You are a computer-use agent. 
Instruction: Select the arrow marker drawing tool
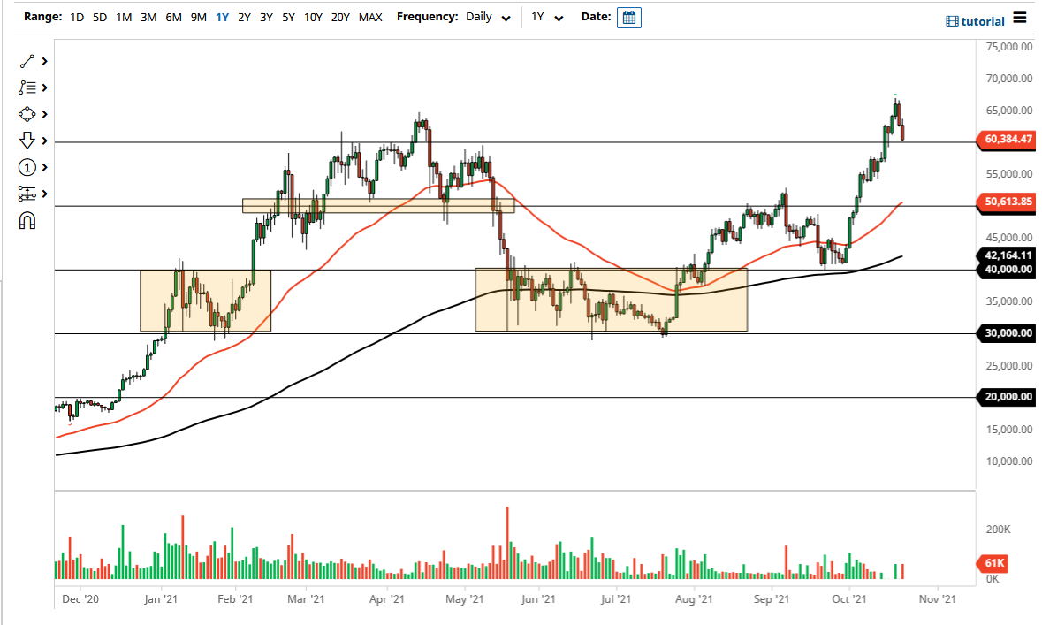click(27, 141)
